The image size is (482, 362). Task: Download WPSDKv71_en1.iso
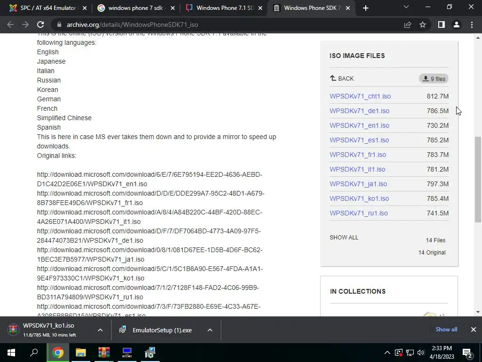(359, 125)
